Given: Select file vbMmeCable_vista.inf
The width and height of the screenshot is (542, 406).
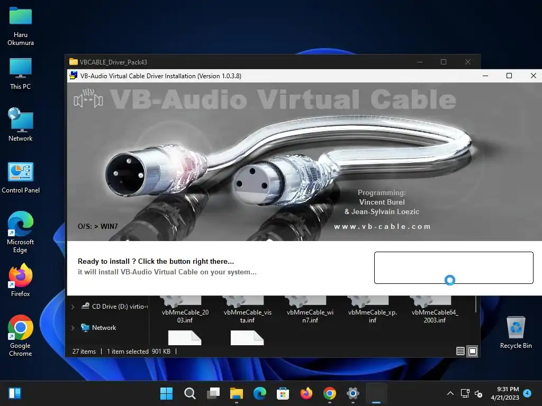Looking at the screenshot, I should coord(248,310).
